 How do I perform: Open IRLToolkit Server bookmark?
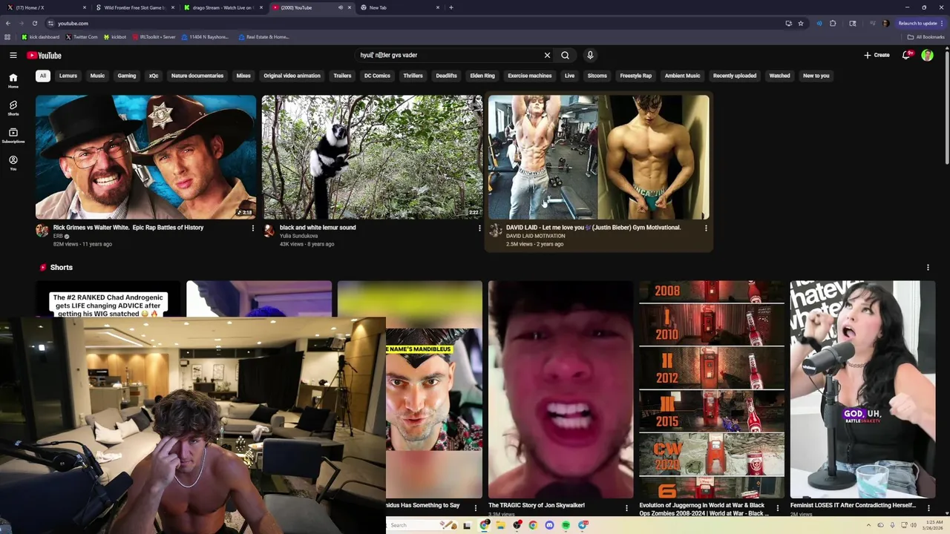[x=154, y=36]
